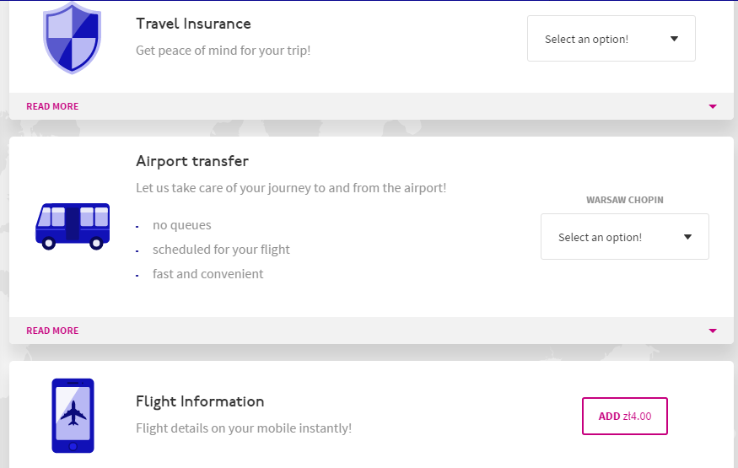Click the Airport transfer bus icon
Viewport: 738px width, 468px height.
pyautogui.click(x=73, y=226)
